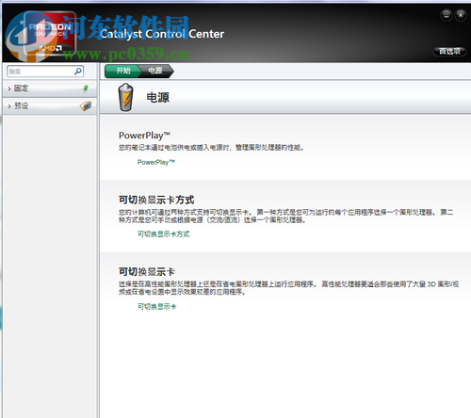Screen dimensions: 471x418
Task: Open the 可切换显示卡 green link
Action: pos(156,306)
